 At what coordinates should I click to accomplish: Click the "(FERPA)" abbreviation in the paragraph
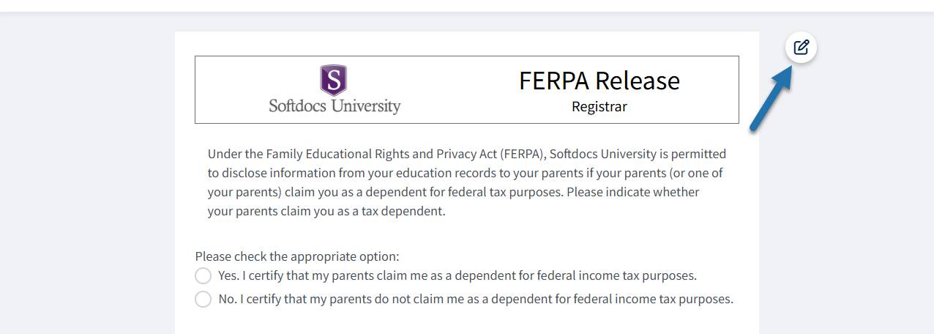[523, 154]
